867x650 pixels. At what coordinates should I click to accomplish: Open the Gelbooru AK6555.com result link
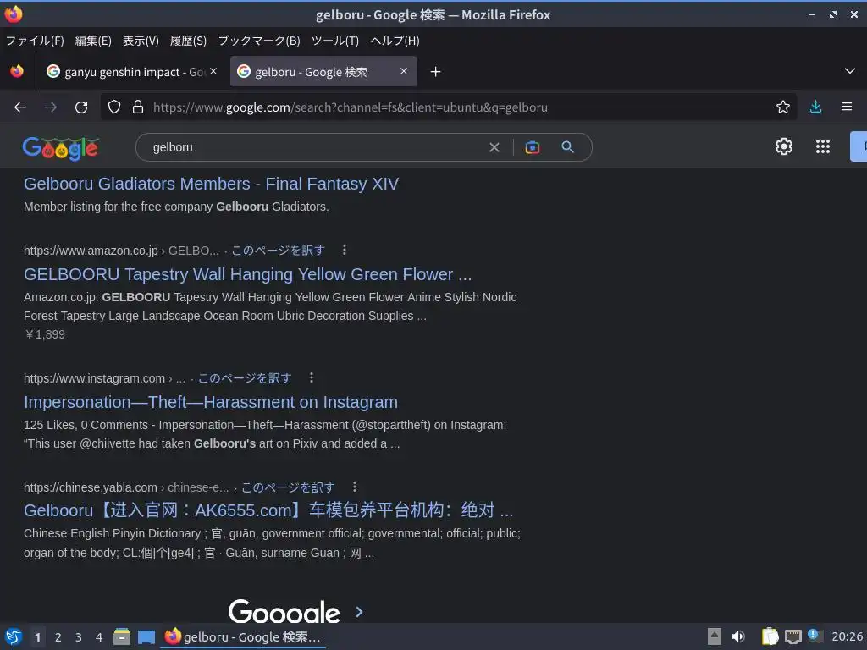268,510
